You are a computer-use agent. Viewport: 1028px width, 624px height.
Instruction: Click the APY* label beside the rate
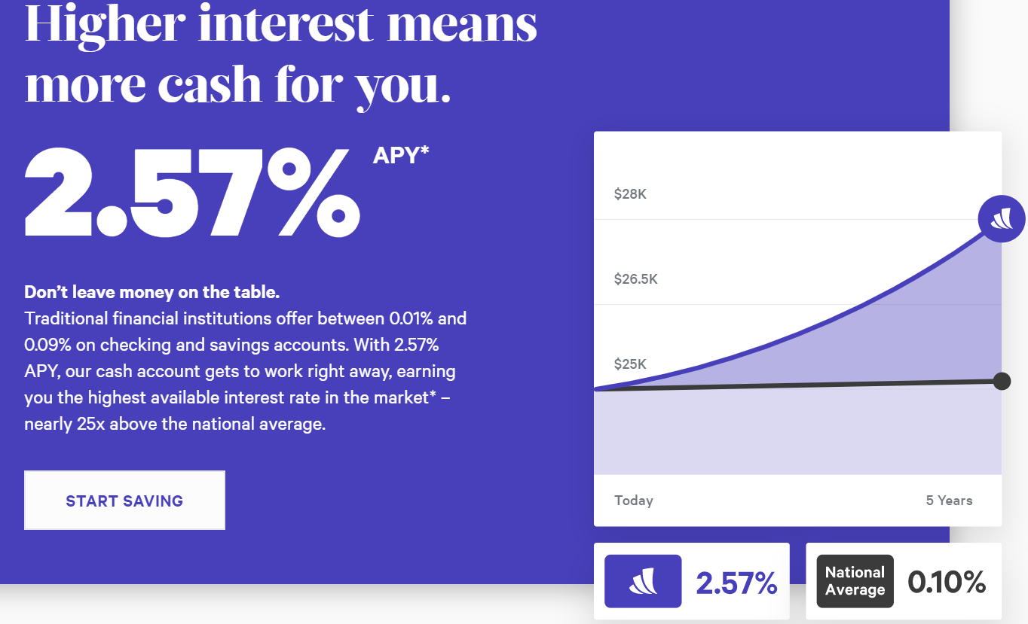point(401,155)
